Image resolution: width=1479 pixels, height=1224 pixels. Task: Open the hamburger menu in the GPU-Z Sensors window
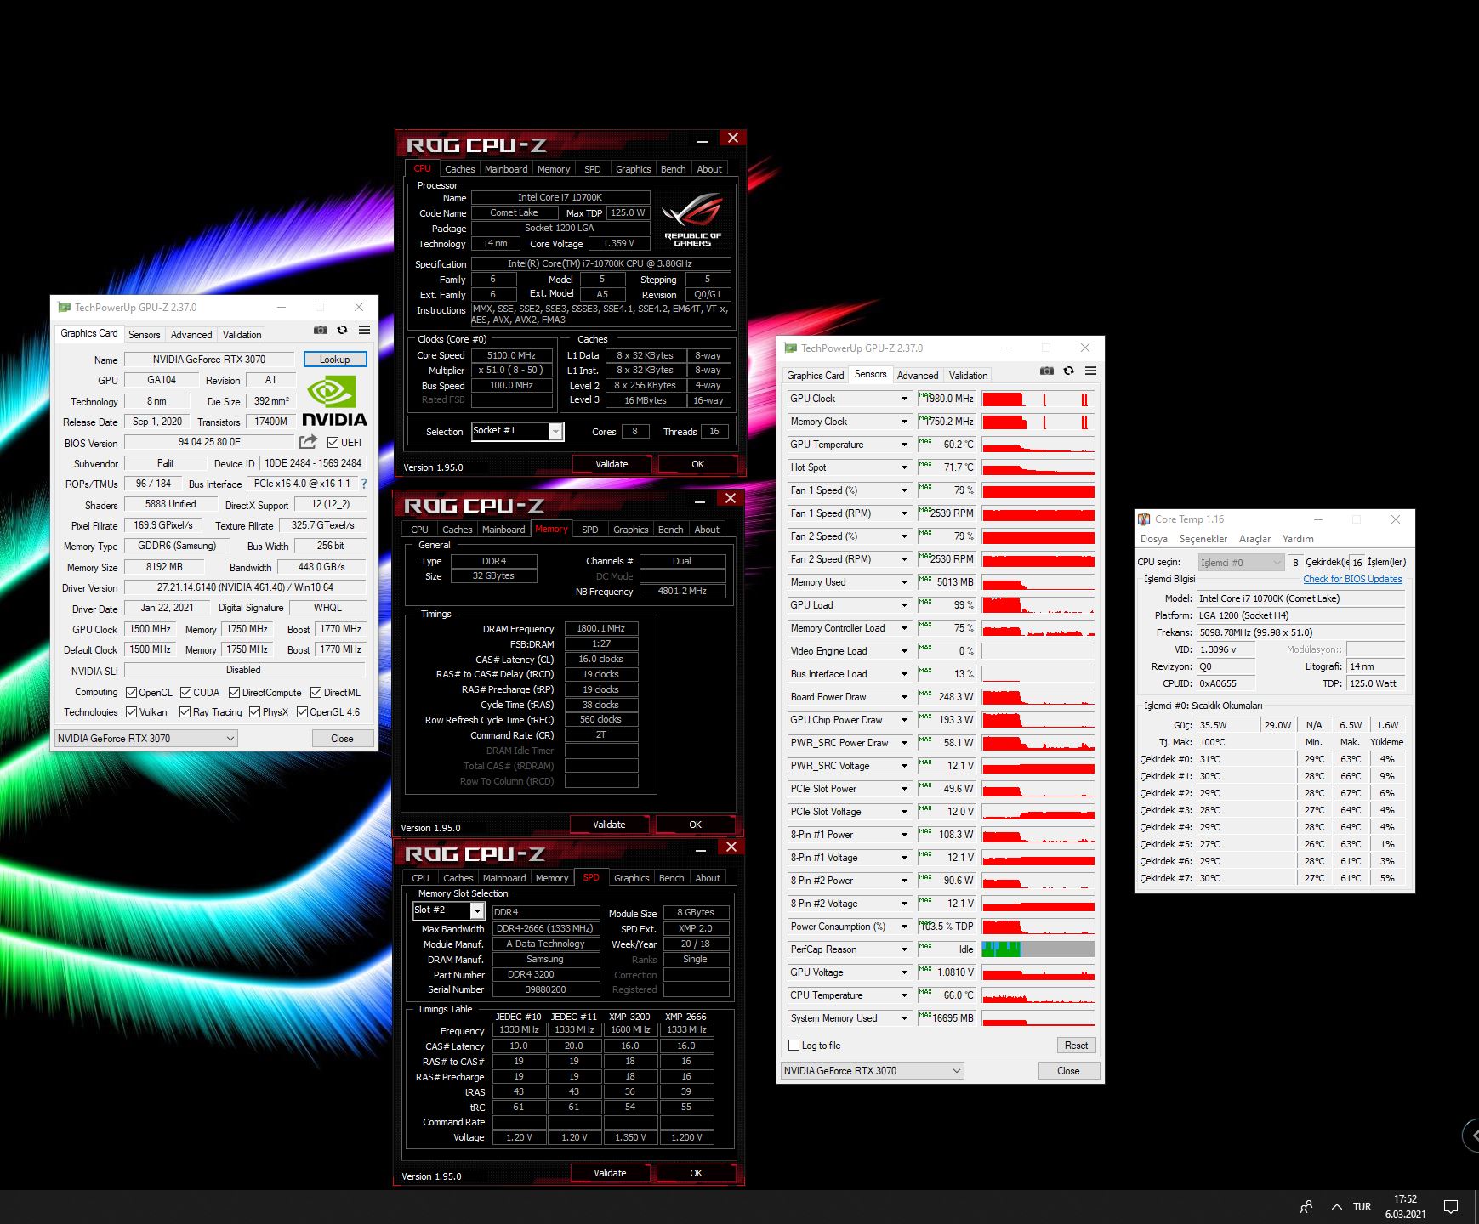(1090, 371)
